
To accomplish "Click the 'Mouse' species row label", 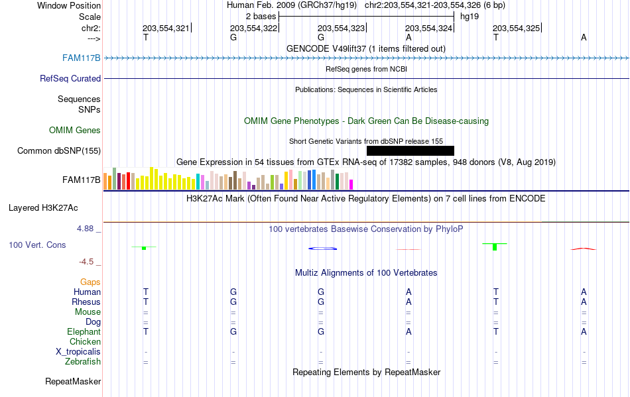I will click(x=88, y=312).
